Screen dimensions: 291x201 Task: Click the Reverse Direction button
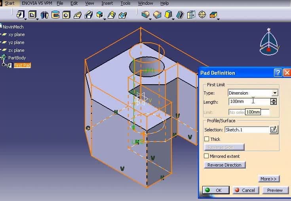click(x=224, y=165)
